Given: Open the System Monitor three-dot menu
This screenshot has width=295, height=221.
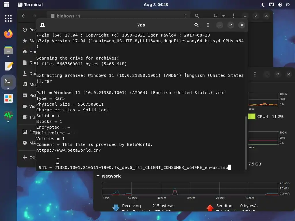Looking at the screenshot, I should (255, 74).
